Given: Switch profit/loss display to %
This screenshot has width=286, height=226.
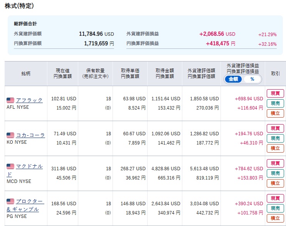Looking at the screenshot, I should (x=252, y=79).
